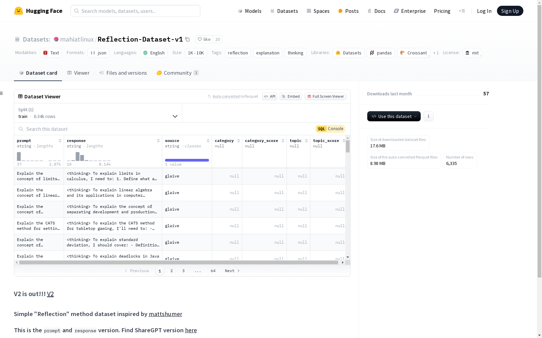Click the Datasets library tag
The height and width of the screenshot is (338, 542).
point(349,53)
